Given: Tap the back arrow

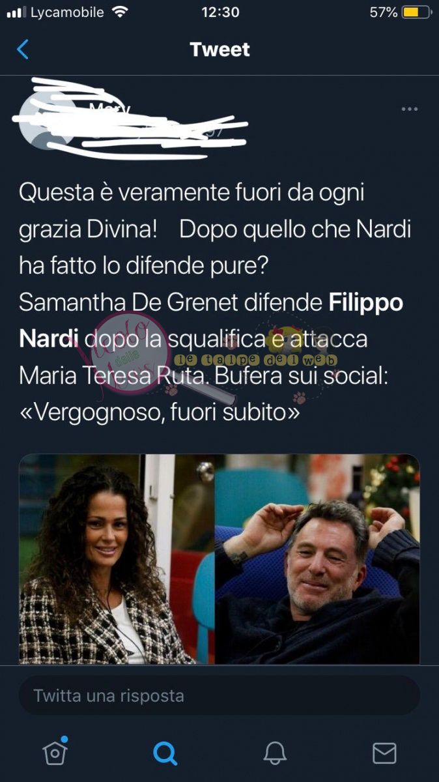Looking at the screenshot, I should (x=23, y=50).
